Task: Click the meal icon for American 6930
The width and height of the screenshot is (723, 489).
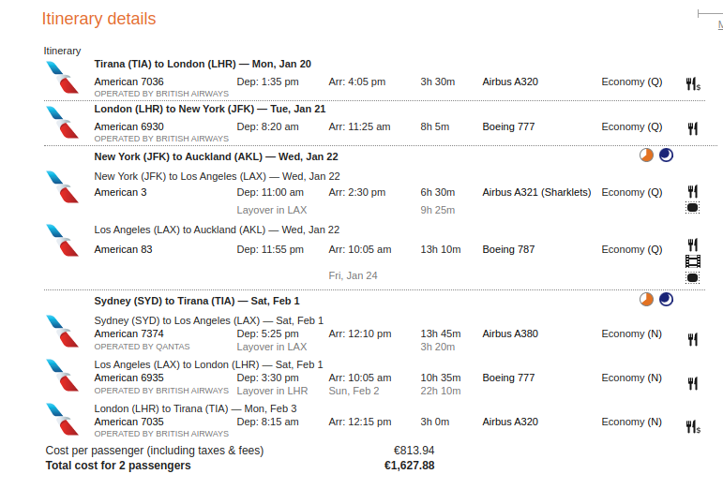Action: tap(693, 128)
